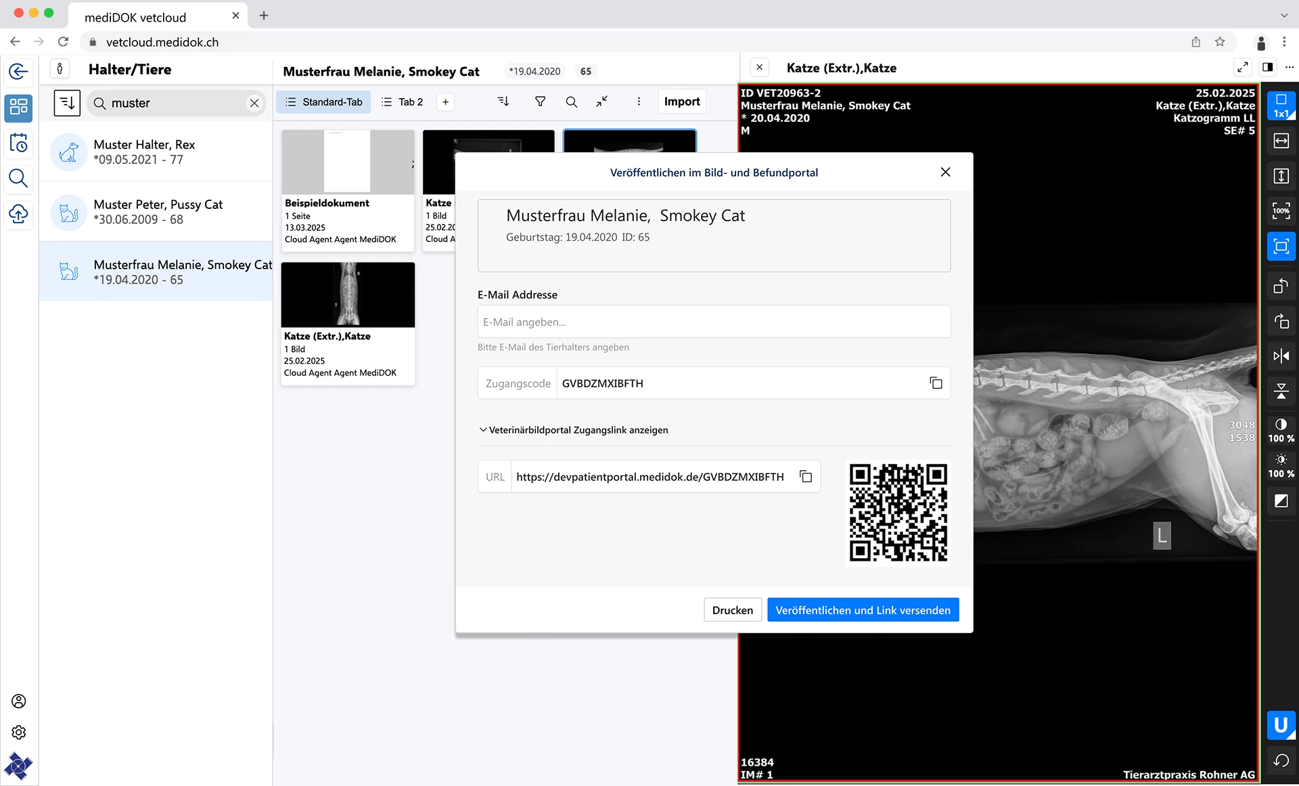The image size is (1299, 786).
Task: Flip image vertically in viewer
Action: point(1281,391)
